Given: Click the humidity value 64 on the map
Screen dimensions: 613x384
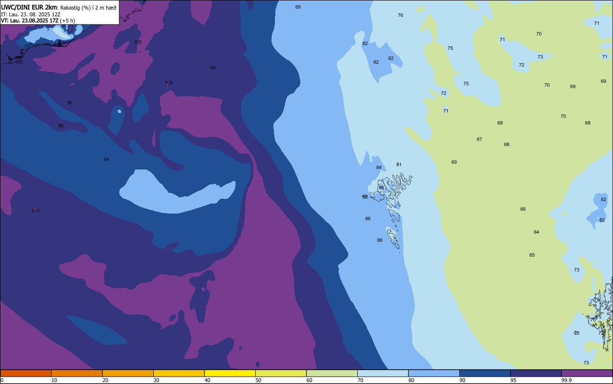Looking at the screenshot, I should (536, 232).
